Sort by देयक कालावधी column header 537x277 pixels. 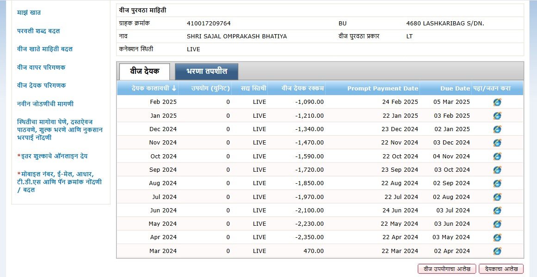(x=153, y=88)
